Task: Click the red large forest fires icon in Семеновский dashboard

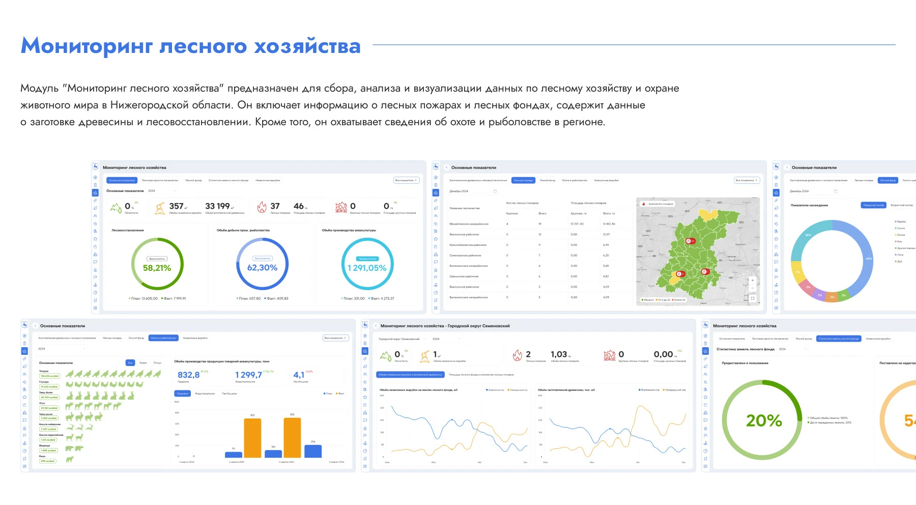Action: 609,356
